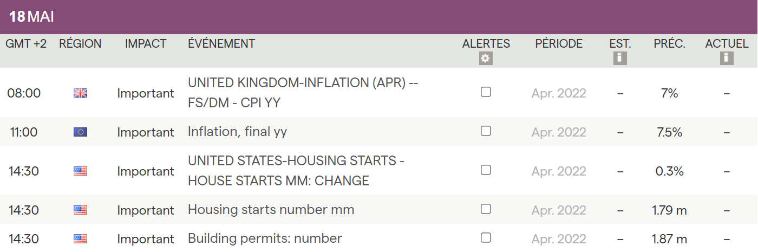This screenshot has width=758, height=252.
Task: Click the United Kingdom flag icon
Action: (x=80, y=93)
